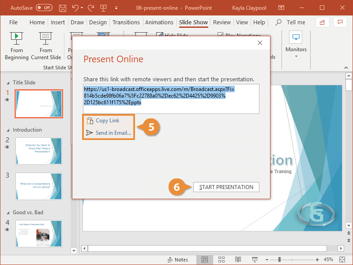Screen dimensions: 353x265
Task: Open the File menu
Action: [x=13, y=22]
